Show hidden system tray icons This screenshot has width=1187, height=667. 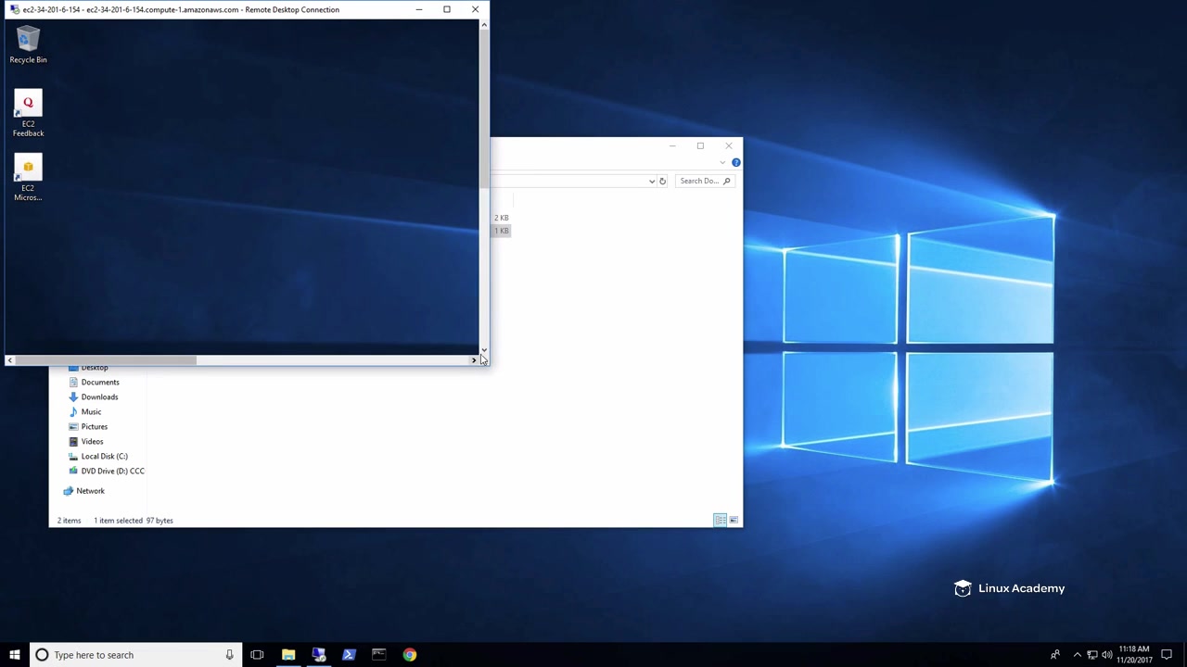(1077, 655)
